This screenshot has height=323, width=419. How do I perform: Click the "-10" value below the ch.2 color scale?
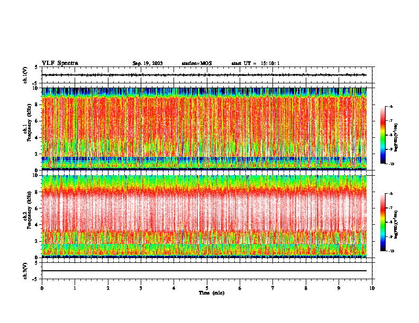click(391, 251)
